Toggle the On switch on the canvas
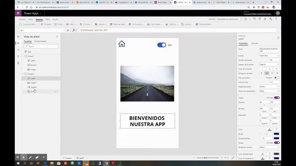 [x=161, y=45]
